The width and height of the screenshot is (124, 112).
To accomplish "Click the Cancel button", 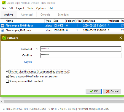I will point(112,91).
